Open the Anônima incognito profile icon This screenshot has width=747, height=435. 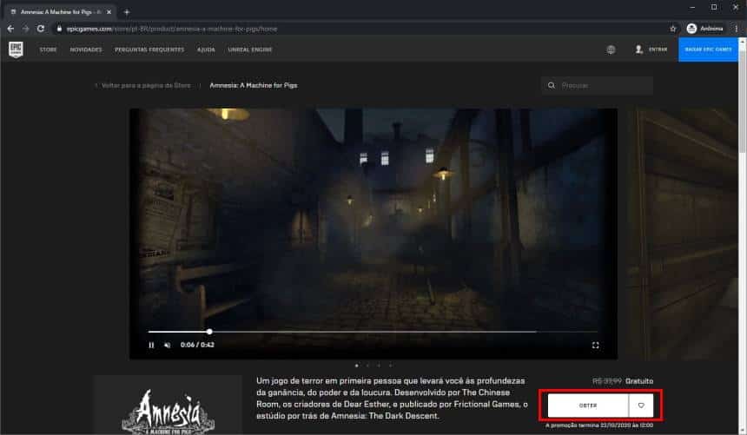pyautogui.click(x=691, y=29)
